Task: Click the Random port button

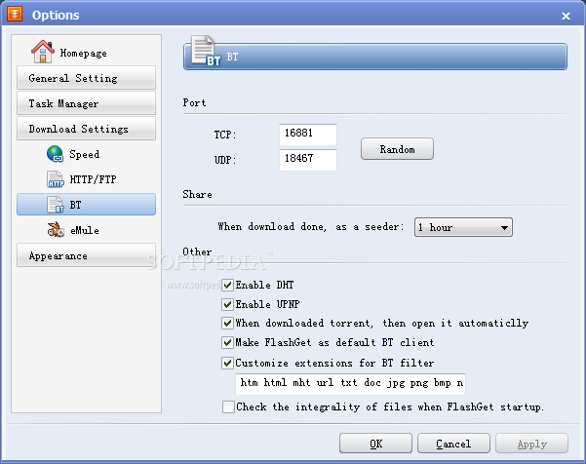Action: coord(397,149)
